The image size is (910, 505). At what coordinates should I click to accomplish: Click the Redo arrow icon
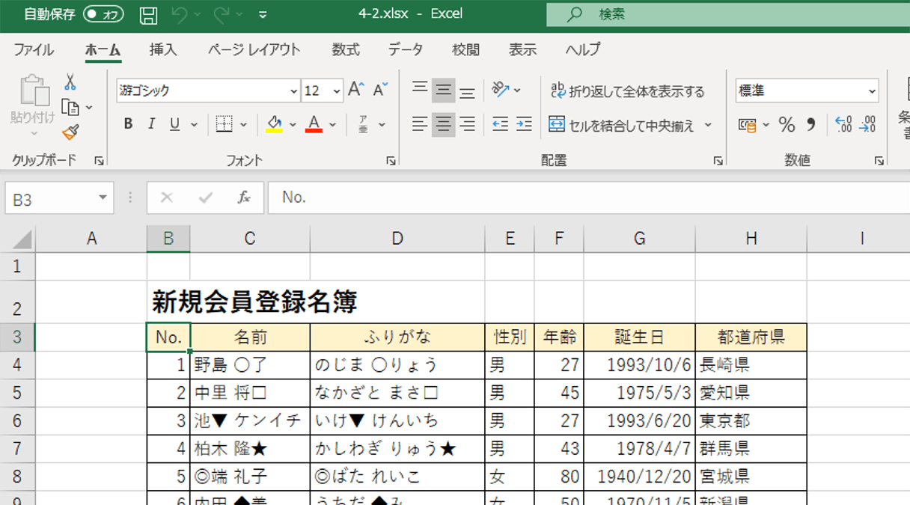point(221,14)
